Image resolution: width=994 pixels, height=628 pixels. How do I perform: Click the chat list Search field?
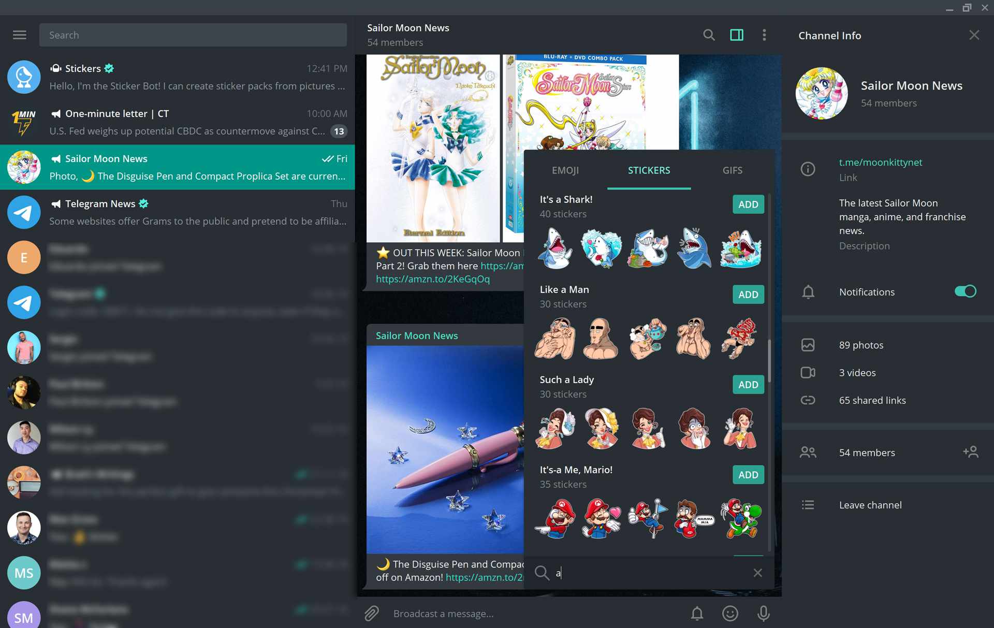pos(193,35)
